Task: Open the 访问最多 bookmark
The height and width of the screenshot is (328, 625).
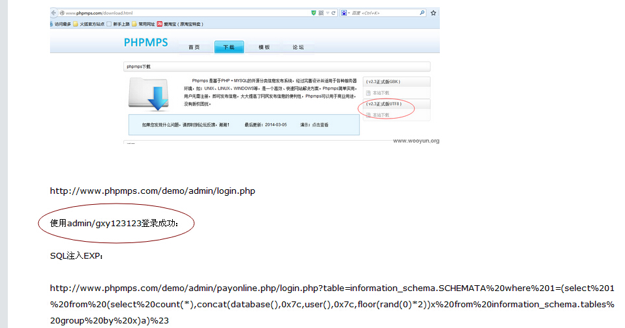Action: click(x=60, y=24)
